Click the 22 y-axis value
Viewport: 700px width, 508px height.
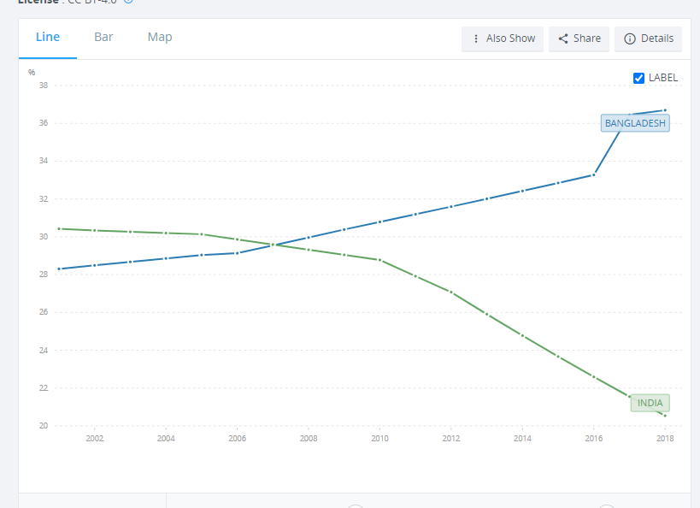(x=44, y=387)
